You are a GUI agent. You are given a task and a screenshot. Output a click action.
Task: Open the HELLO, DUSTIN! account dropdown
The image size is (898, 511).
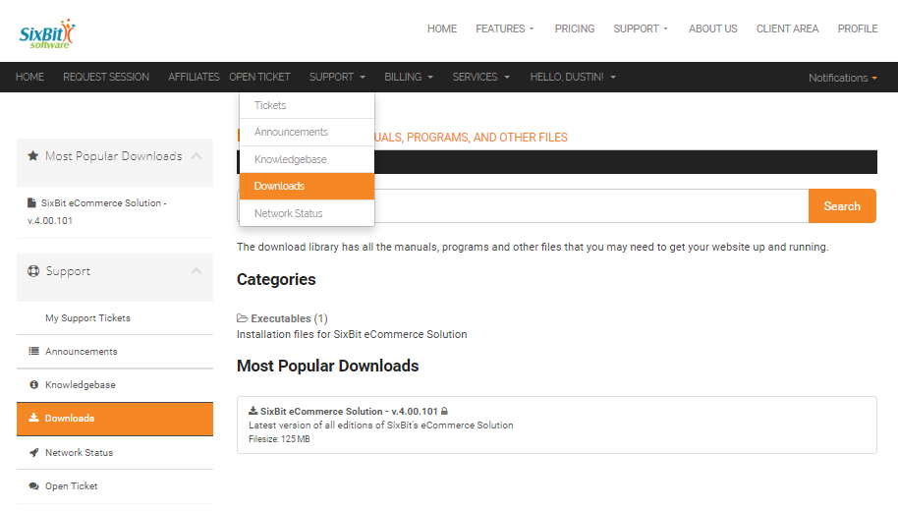tap(573, 77)
